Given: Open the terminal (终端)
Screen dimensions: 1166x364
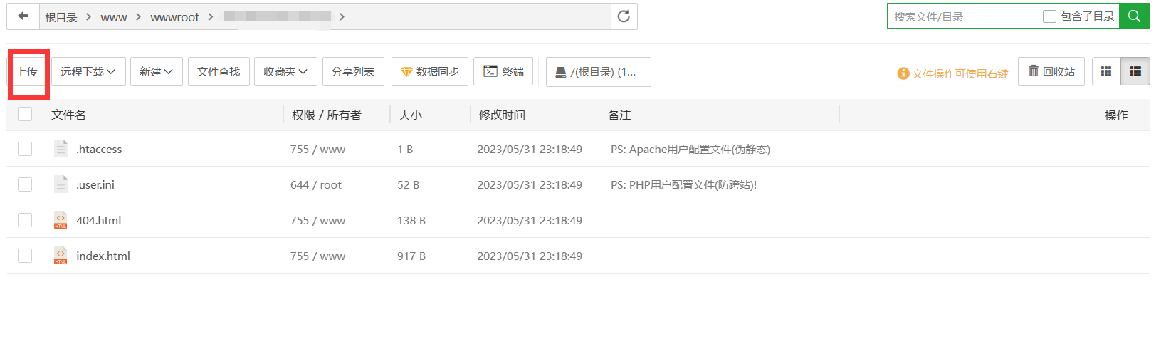Looking at the screenshot, I should point(503,72).
